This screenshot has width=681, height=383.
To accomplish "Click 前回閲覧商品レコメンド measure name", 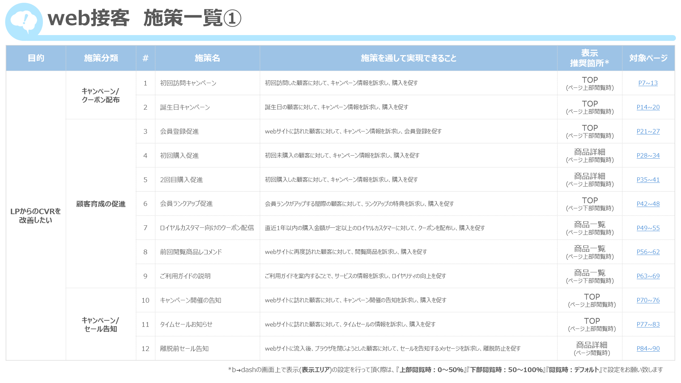I will (x=191, y=252).
